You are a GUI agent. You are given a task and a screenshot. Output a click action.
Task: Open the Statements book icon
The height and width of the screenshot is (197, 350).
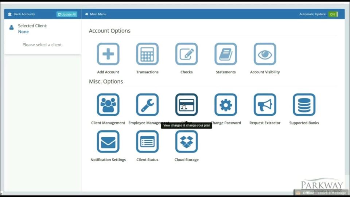[x=226, y=54]
